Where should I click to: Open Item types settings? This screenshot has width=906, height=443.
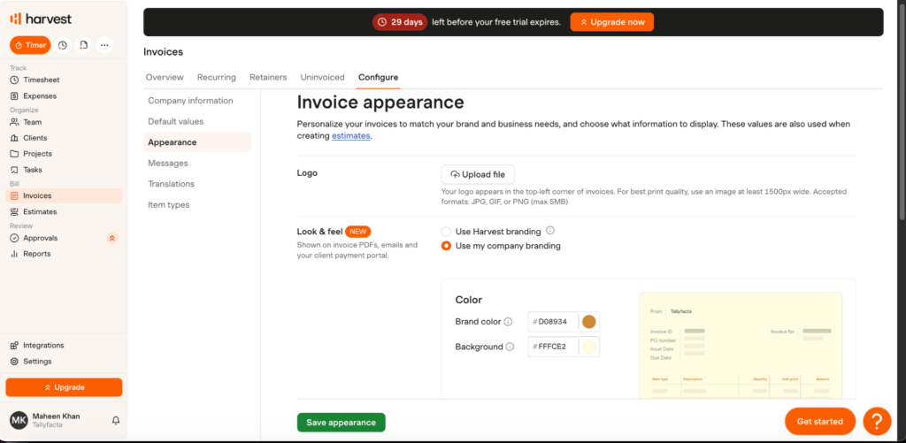click(197, 204)
